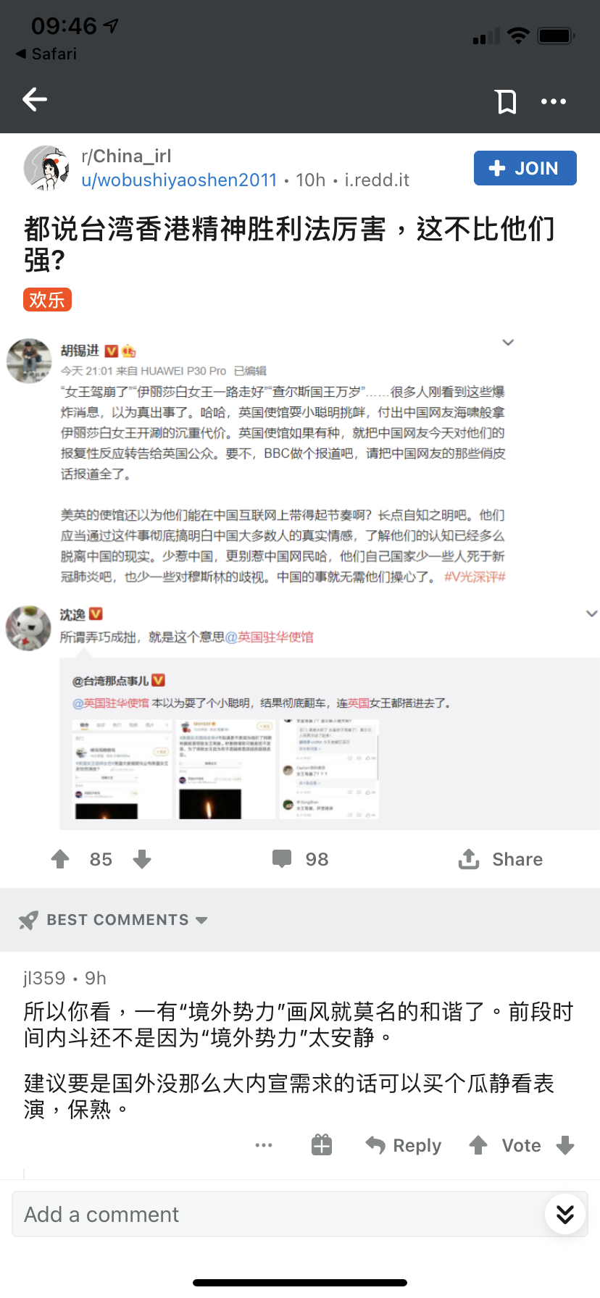Reply to jl359's comment

(x=404, y=1145)
